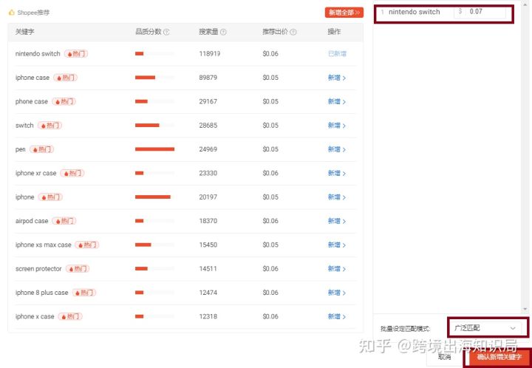Add the switch keyword

pyautogui.click(x=337, y=126)
